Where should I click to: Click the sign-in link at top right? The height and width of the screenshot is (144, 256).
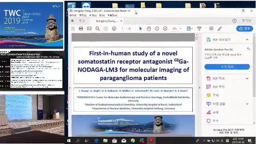[246, 21]
